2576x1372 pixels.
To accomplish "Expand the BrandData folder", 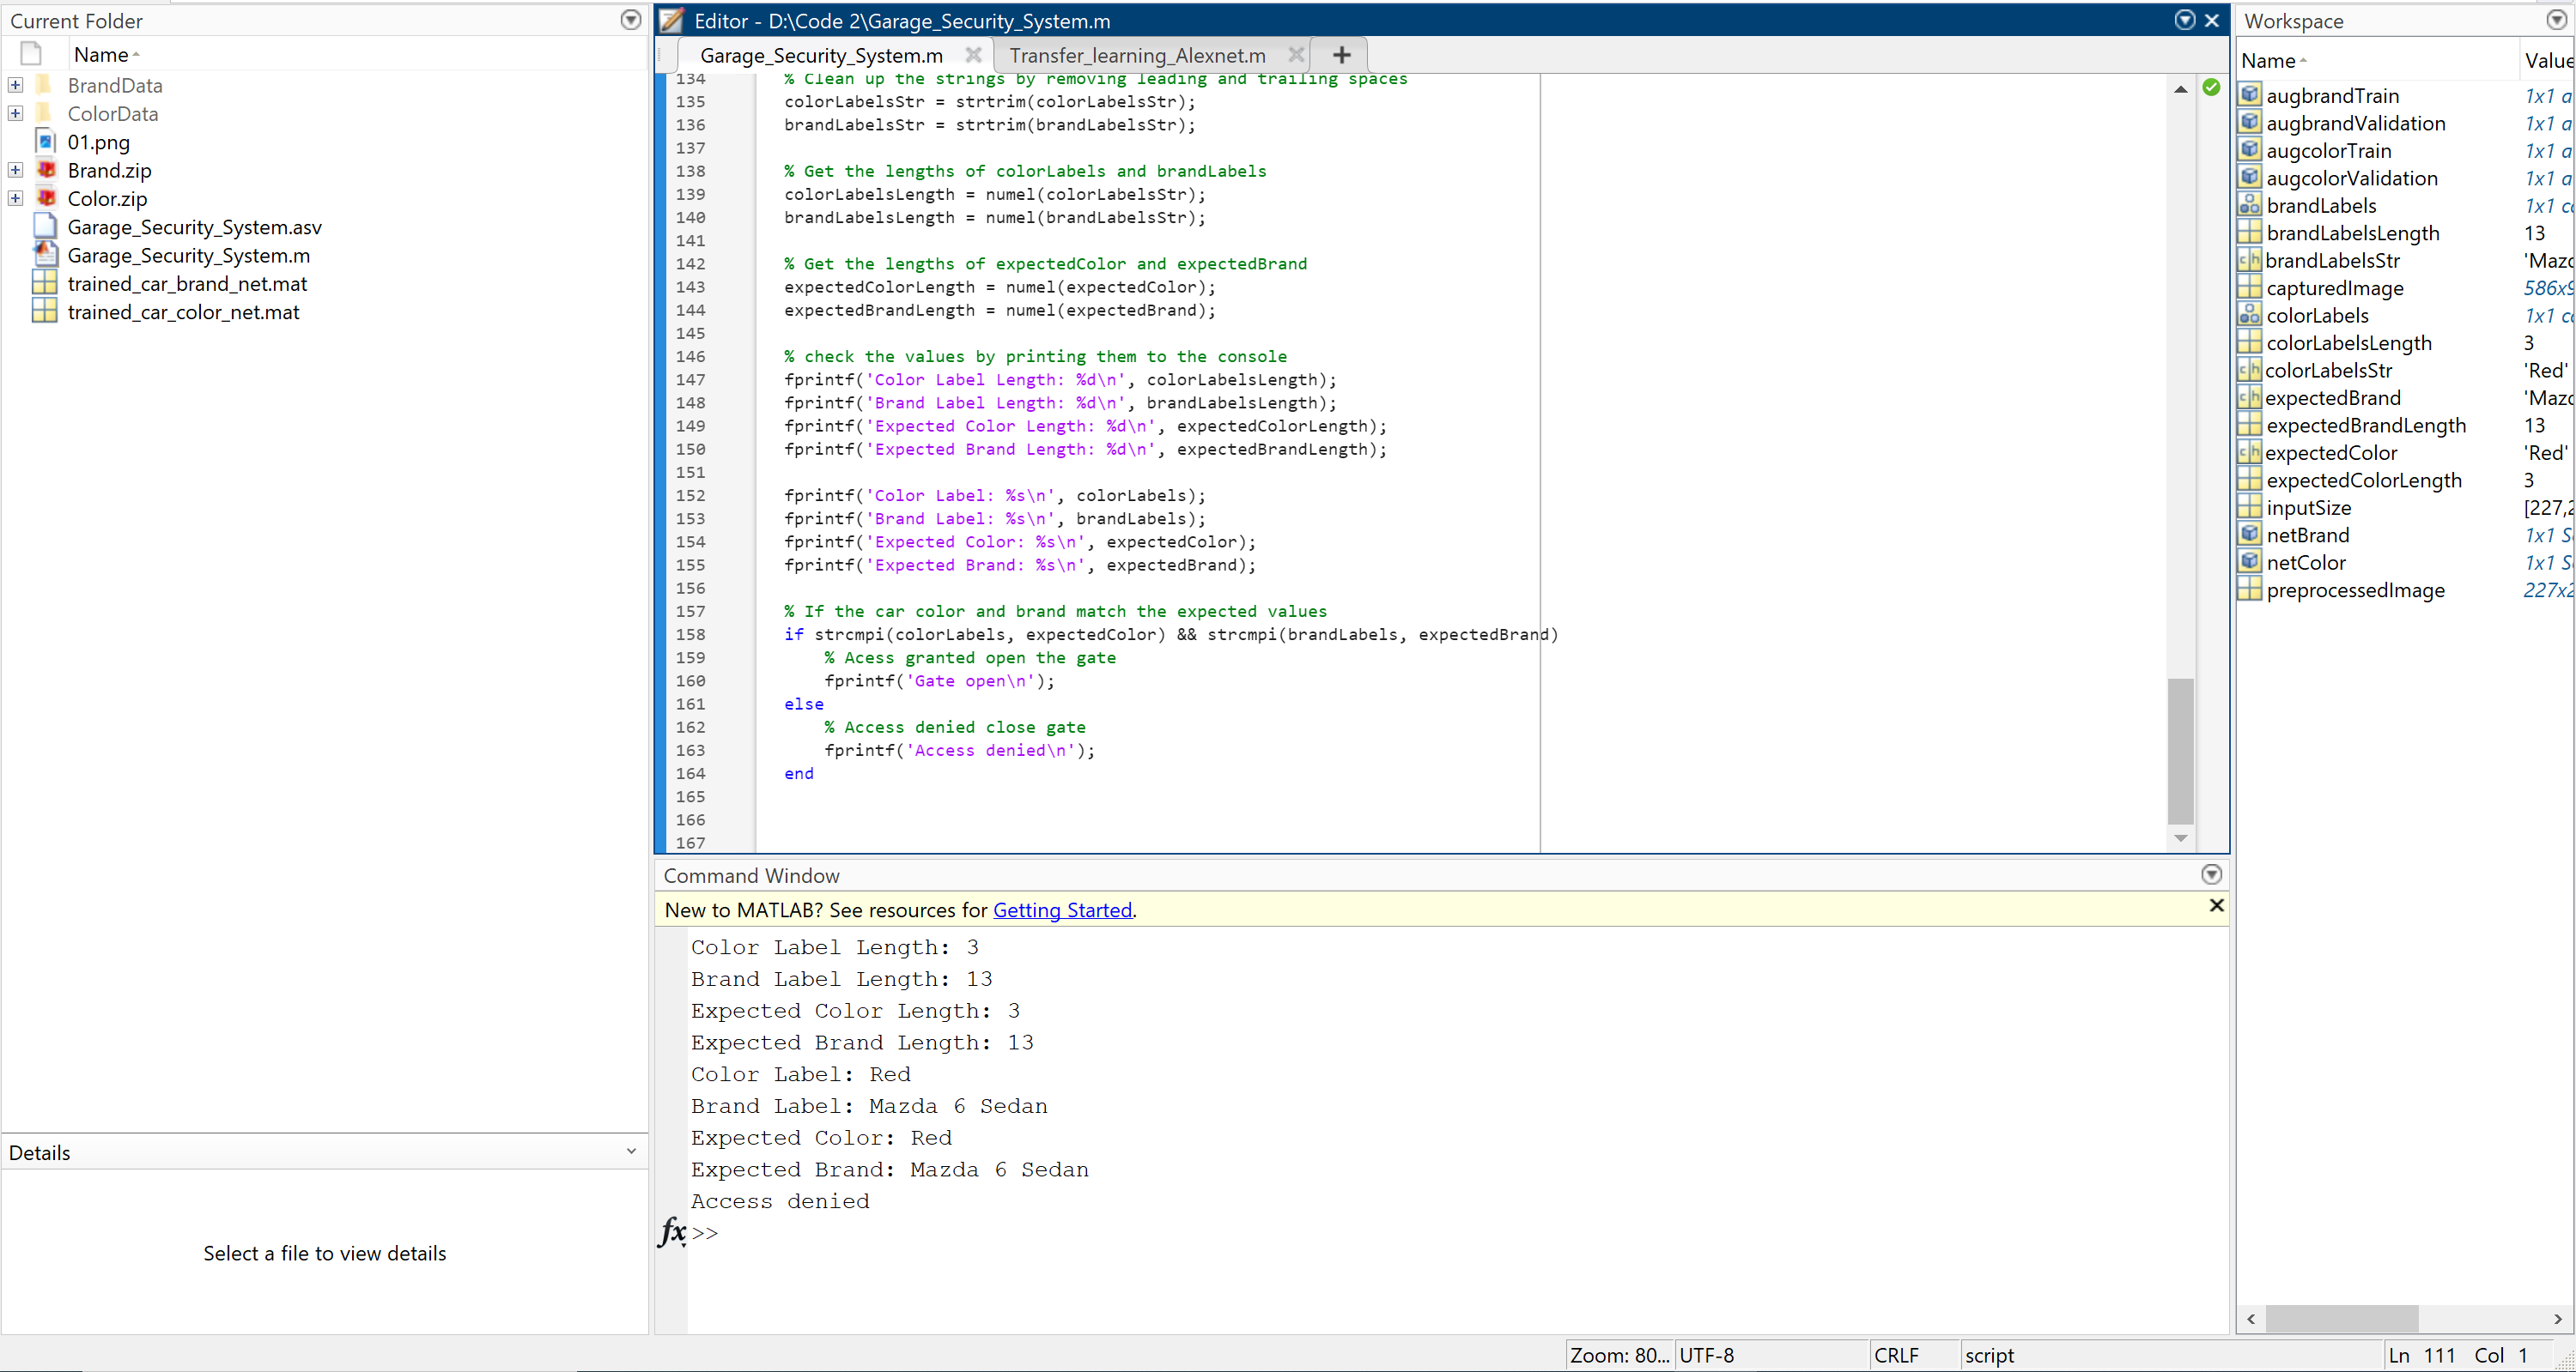I will pos(15,86).
